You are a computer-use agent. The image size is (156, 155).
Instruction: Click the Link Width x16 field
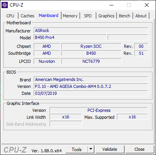pos(66,117)
